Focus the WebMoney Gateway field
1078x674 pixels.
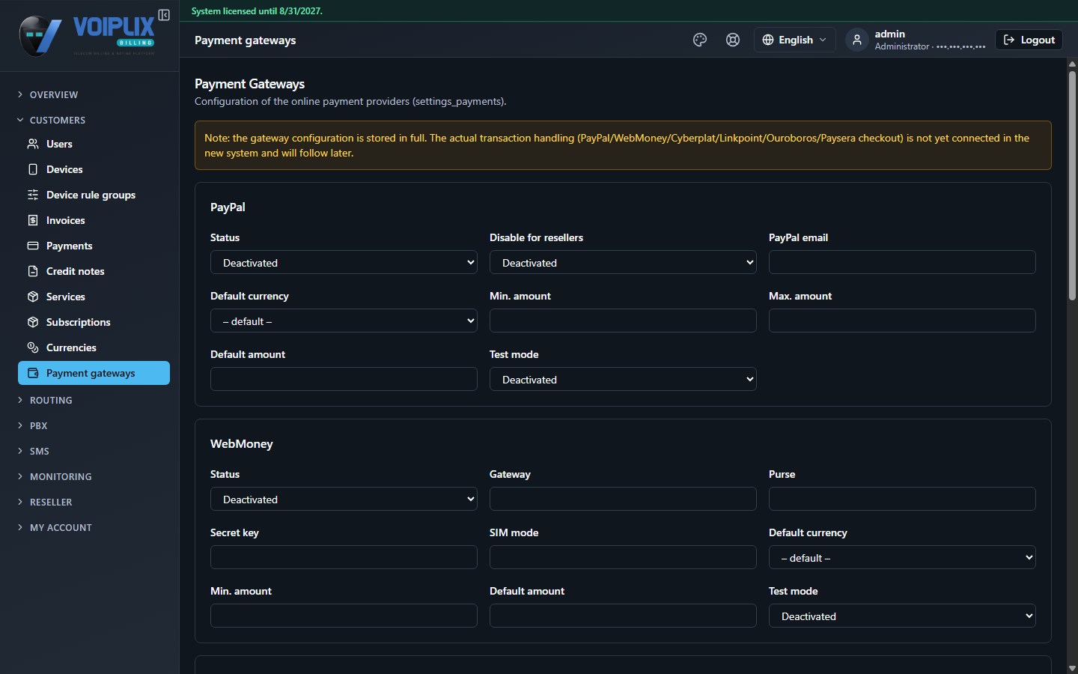pyautogui.click(x=623, y=499)
